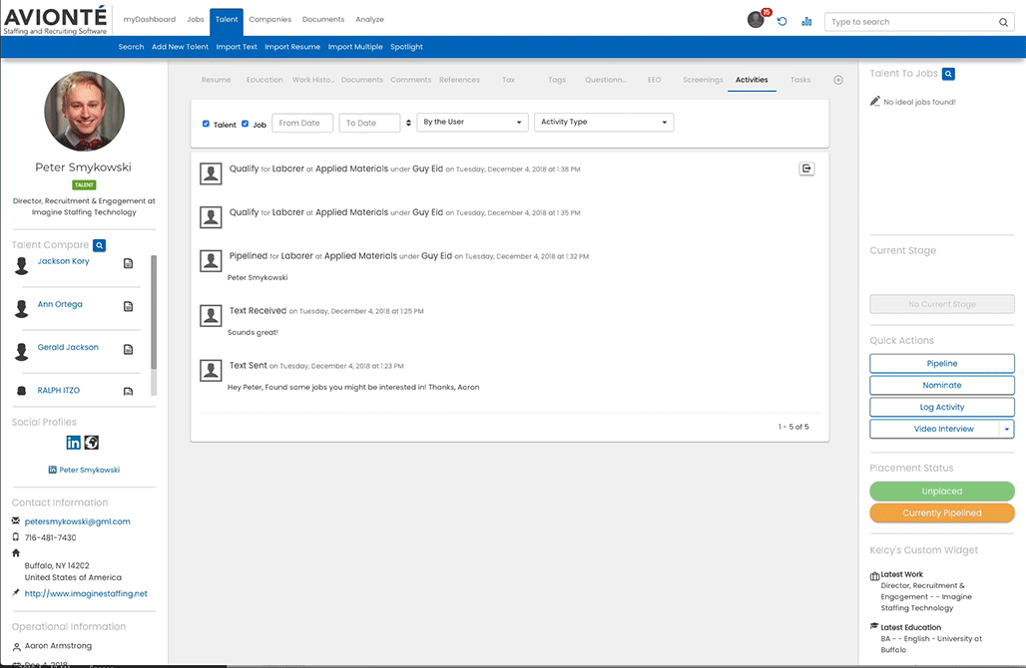Expand the Video Interview dropdown arrow
This screenshot has width=1026, height=668.
[x=1007, y=429]
